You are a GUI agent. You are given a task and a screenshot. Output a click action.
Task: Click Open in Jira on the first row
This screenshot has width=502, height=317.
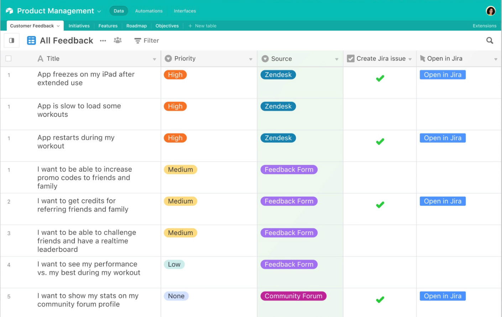click(442, 74)
